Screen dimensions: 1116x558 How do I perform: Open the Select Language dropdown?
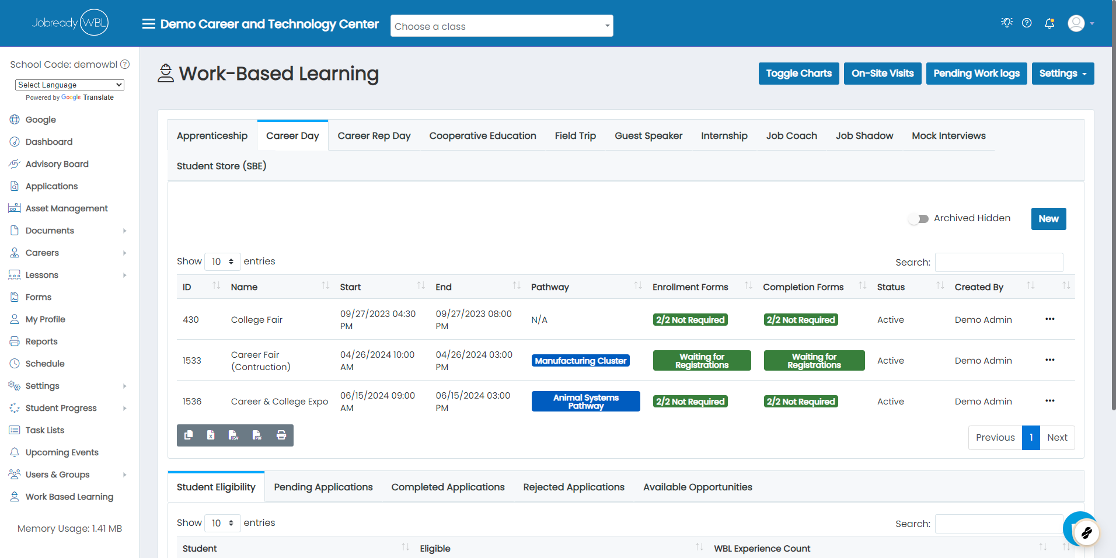(x=69, y=85)
